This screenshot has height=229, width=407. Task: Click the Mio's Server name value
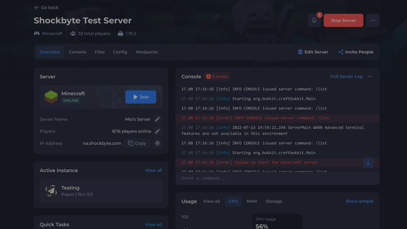(x=138, y=119)
